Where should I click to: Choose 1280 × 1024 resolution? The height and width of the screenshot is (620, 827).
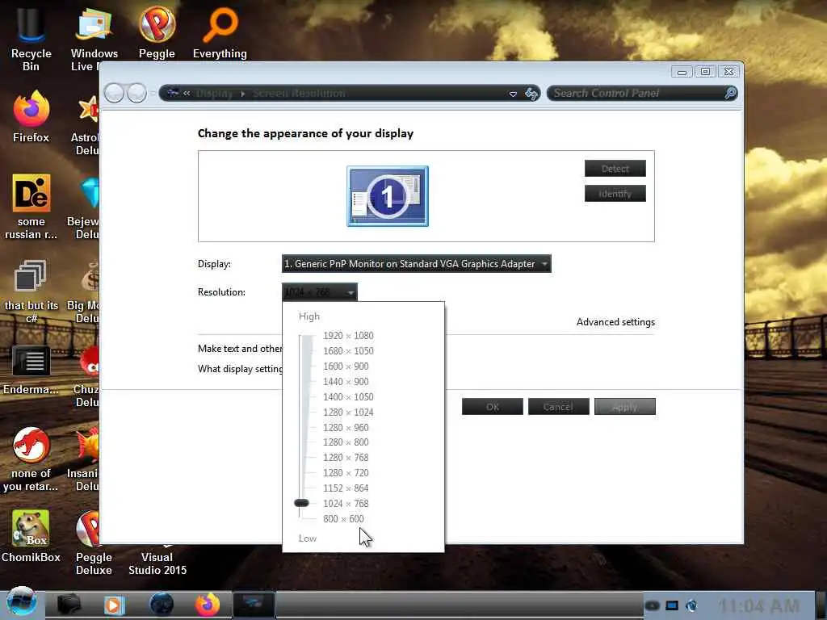348,413
